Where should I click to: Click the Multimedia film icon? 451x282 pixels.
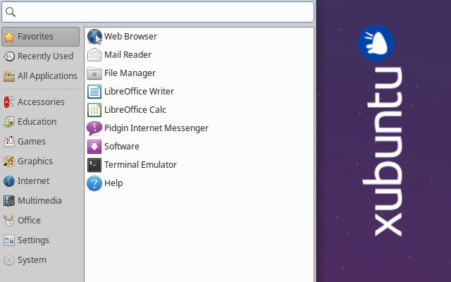click(9, 201)
